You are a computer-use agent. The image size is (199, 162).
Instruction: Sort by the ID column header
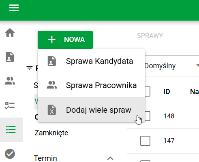click(167, 92)
